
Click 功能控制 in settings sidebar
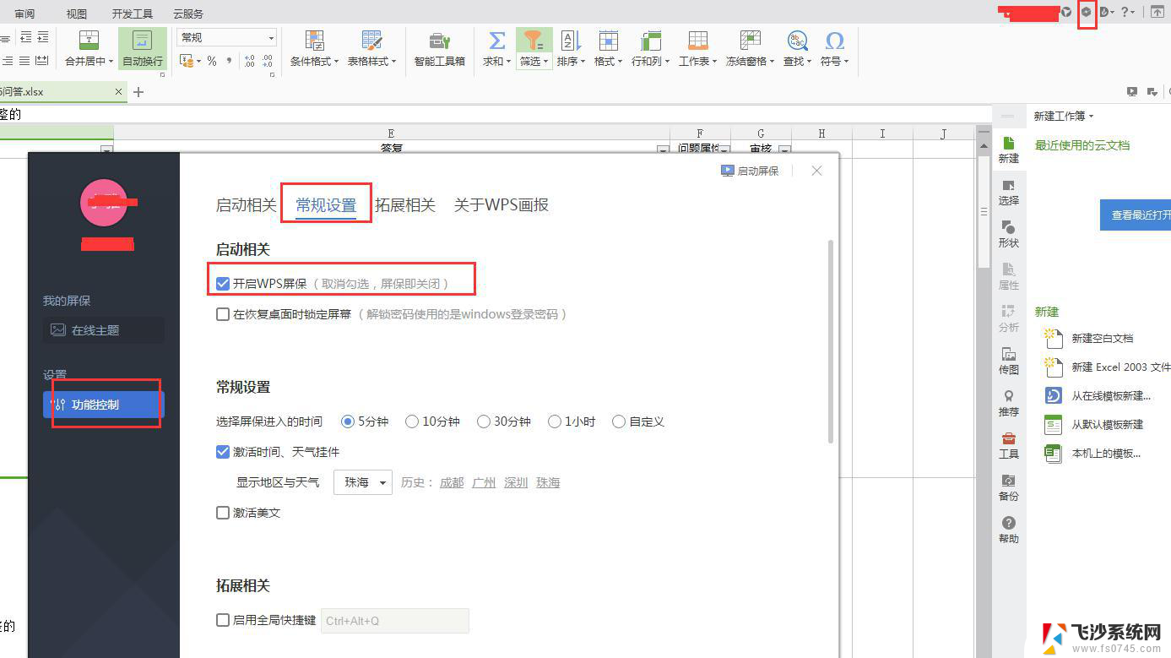104,405
